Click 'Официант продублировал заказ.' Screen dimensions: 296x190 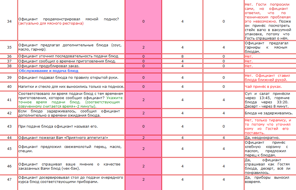click(x=49, y=66)
